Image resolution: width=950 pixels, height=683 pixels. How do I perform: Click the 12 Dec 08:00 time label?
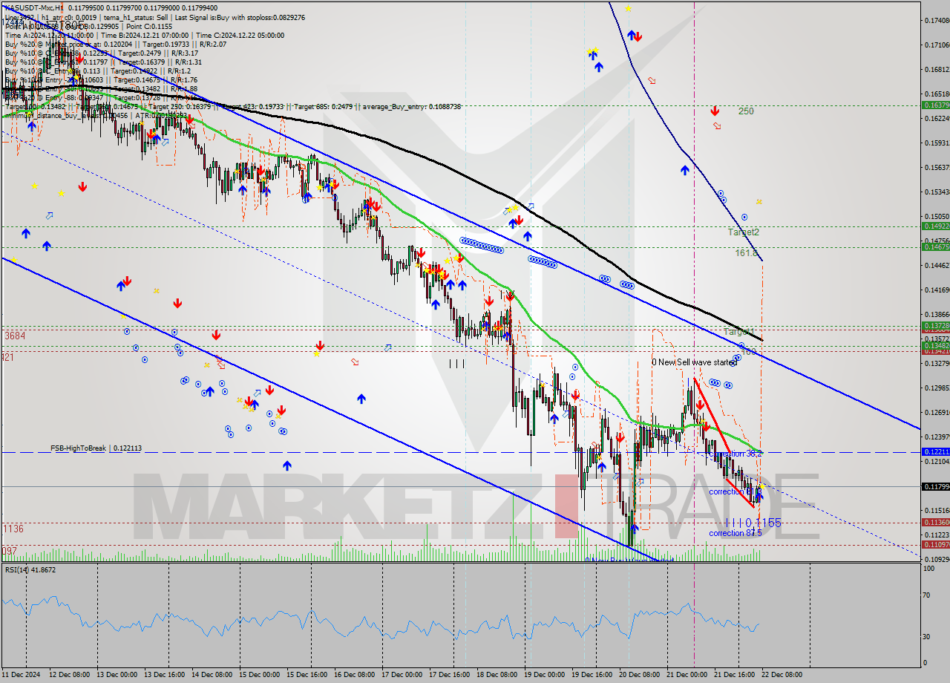70,674
